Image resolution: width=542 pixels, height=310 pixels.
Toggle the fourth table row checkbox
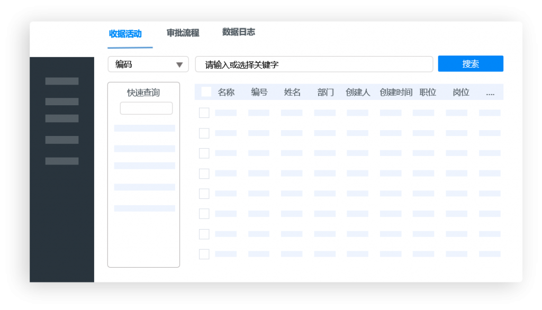point(204,174)
